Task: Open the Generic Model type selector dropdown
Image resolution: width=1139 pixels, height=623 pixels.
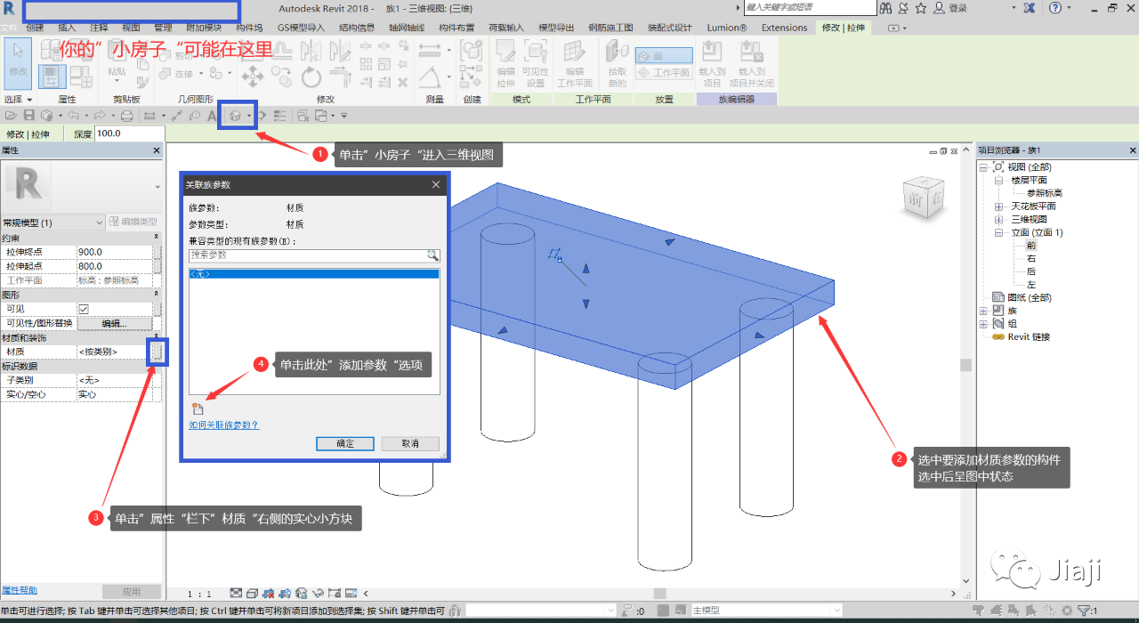Action: click(99, 222)
